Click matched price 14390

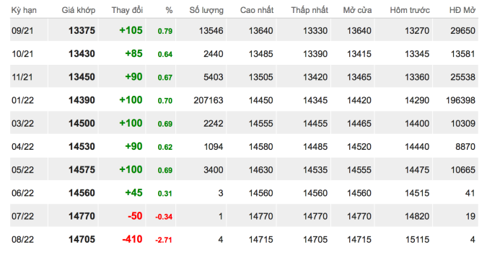coord(82,100)
